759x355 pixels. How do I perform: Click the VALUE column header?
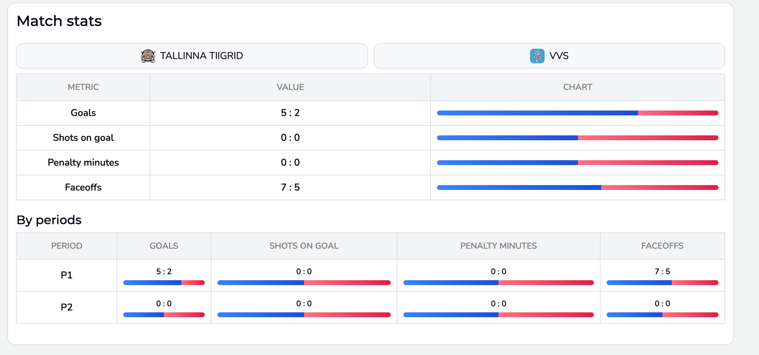click(290, 87)
